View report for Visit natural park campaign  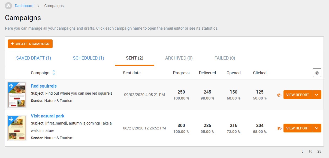point(298,128)
